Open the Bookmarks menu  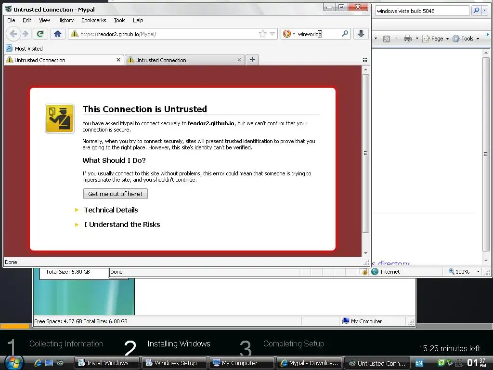tap(94, 20)
